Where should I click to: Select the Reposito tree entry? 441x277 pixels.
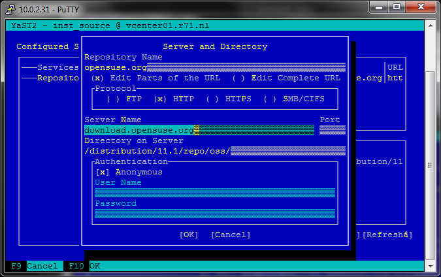[58, 78]
